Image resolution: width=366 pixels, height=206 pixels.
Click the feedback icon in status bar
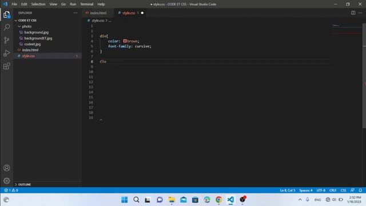coord(352,191)
